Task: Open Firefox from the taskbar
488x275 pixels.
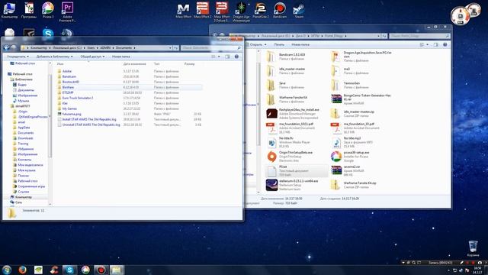Action: coord(22,270)
